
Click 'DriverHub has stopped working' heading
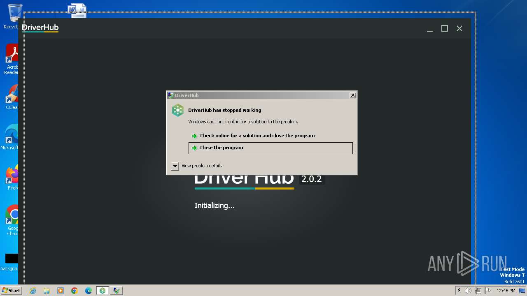click(x=224, y=110)
